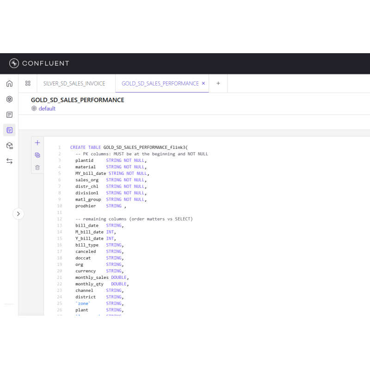Select the GOLD_SD_SALES_PERFORMANCE tab
The height and width of the screenshot is (370, 370).
tap(160, 83)
